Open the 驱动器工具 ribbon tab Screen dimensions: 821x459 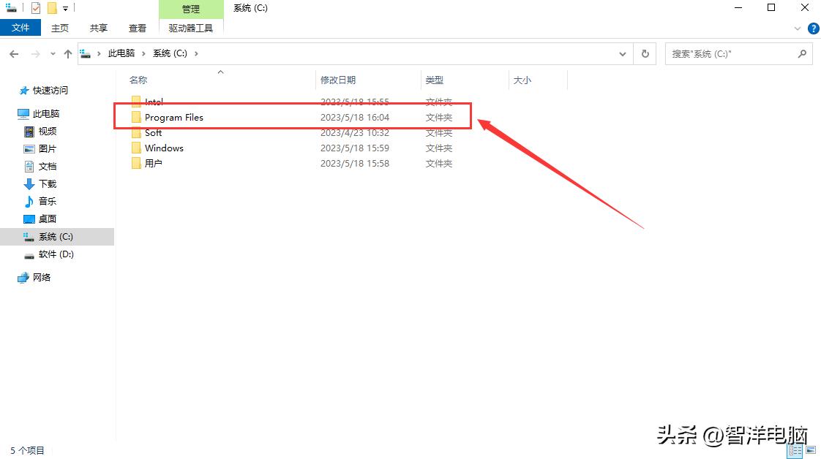[x=191, y=28]
